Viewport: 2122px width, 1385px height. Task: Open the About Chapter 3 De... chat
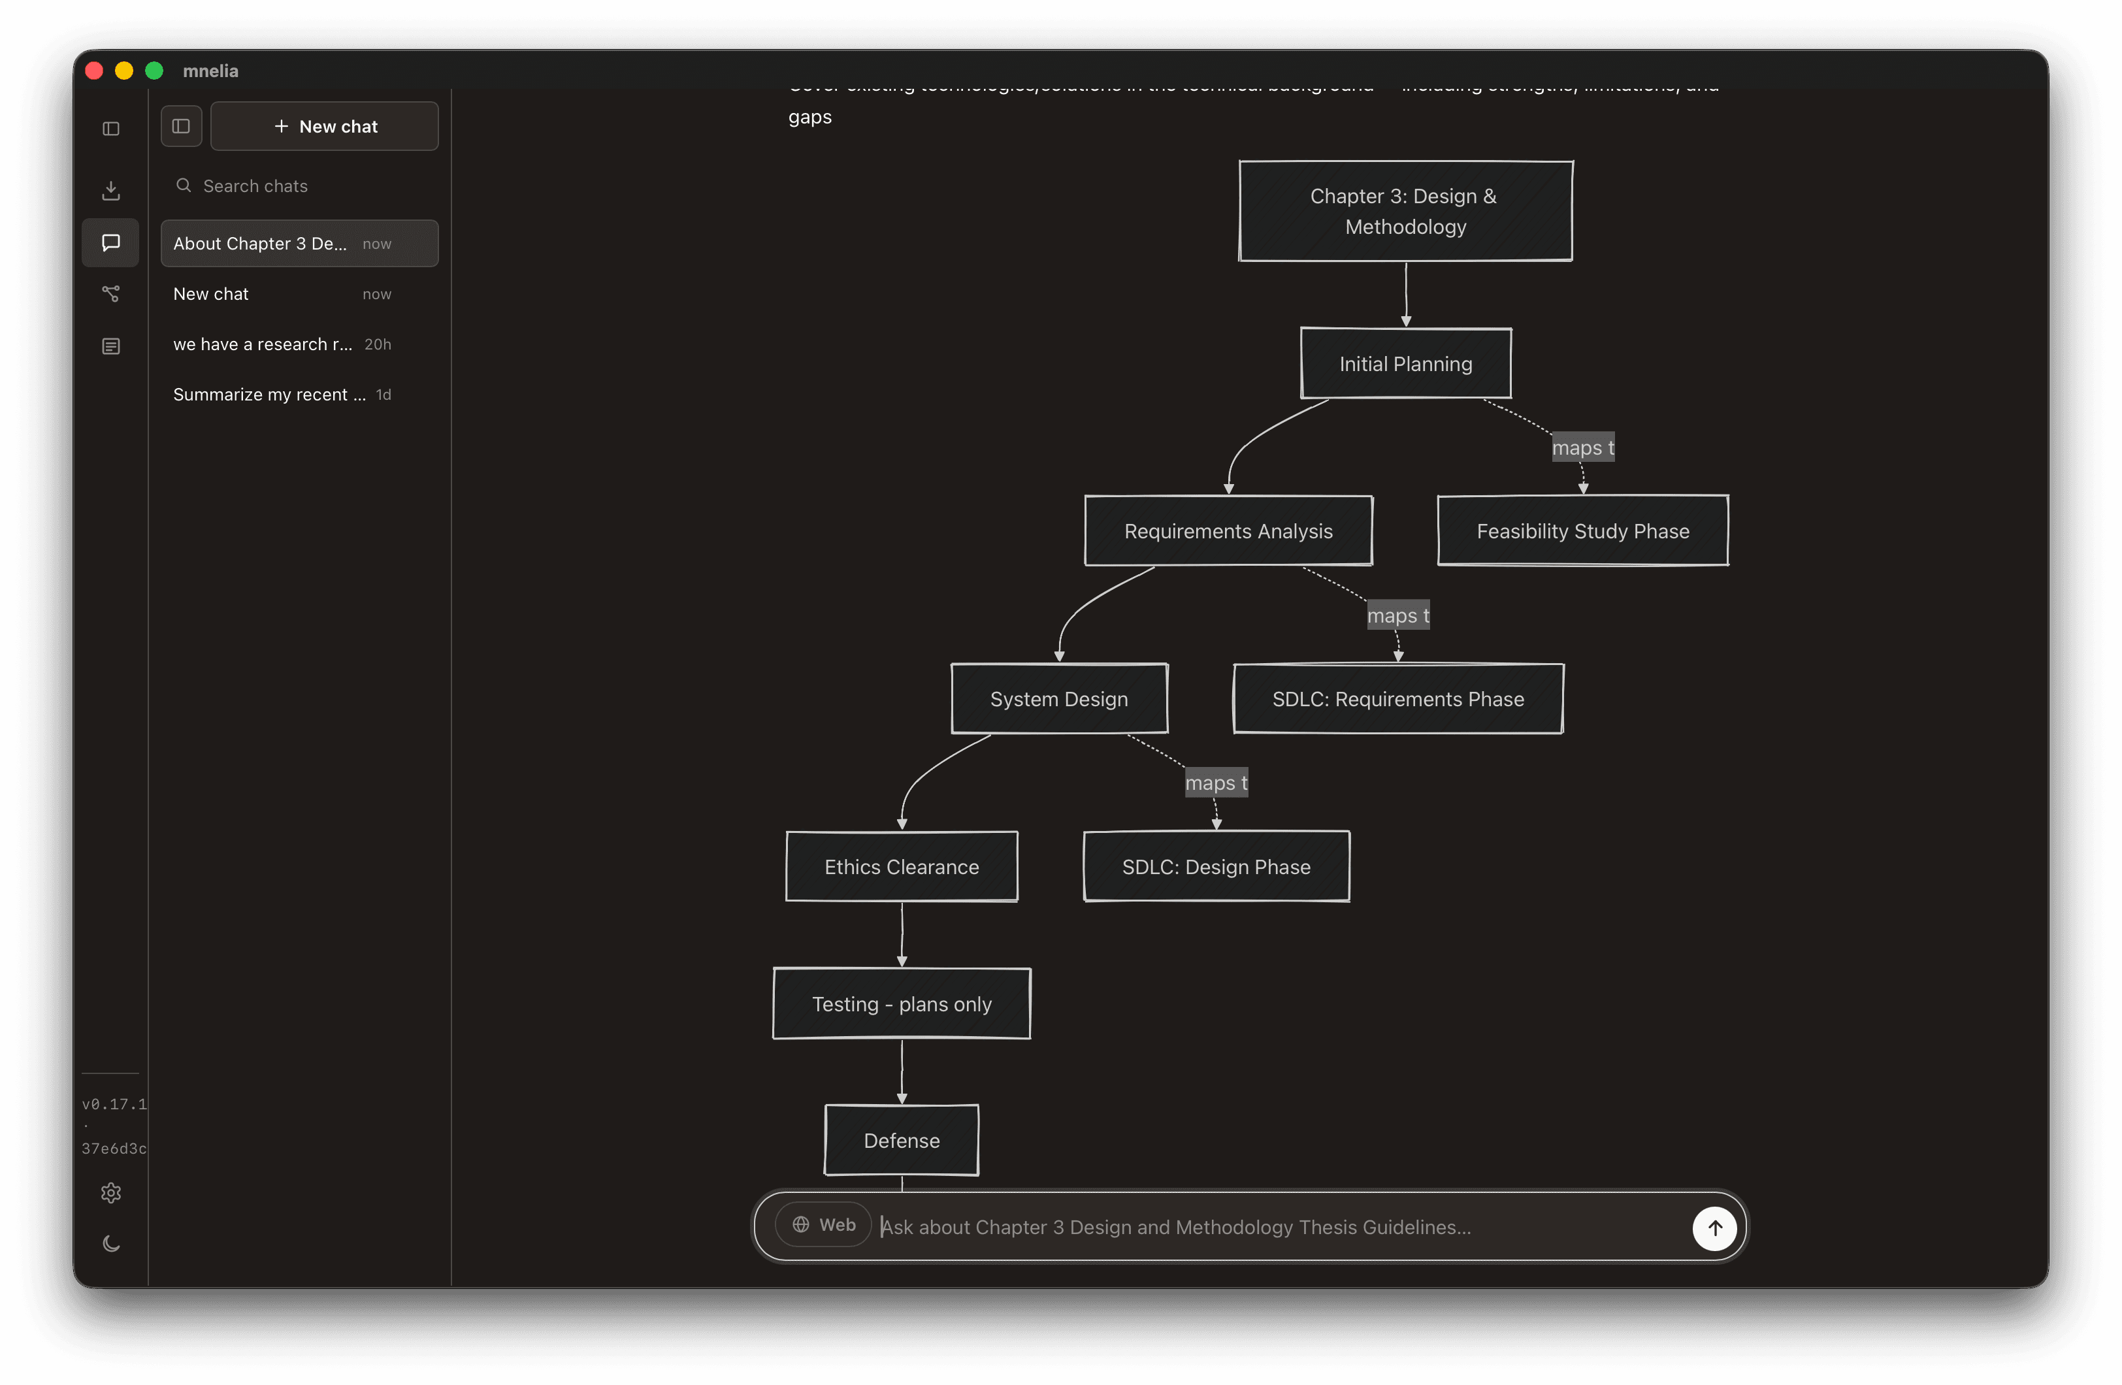[x=299, y=244]
